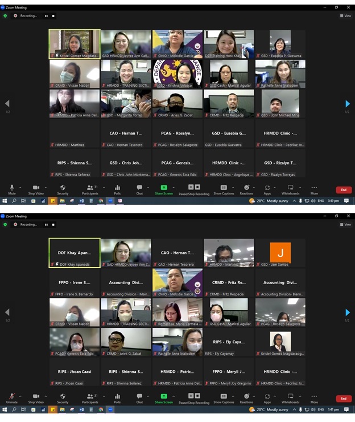Viewport: 355px width, 422px height.
Task: Go to next gallery page, 3:49 pm meeting
Action: [x=348, y=104]
